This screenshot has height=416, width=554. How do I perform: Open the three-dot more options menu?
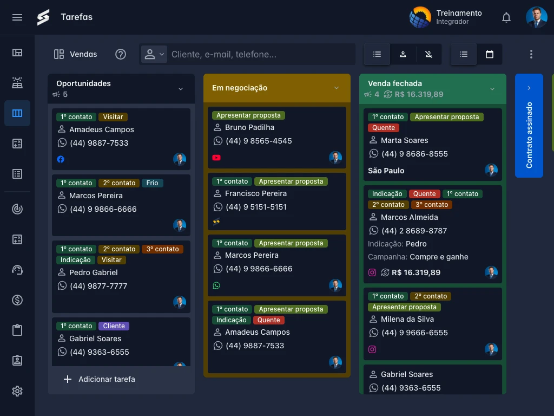(x=531, y=54)
